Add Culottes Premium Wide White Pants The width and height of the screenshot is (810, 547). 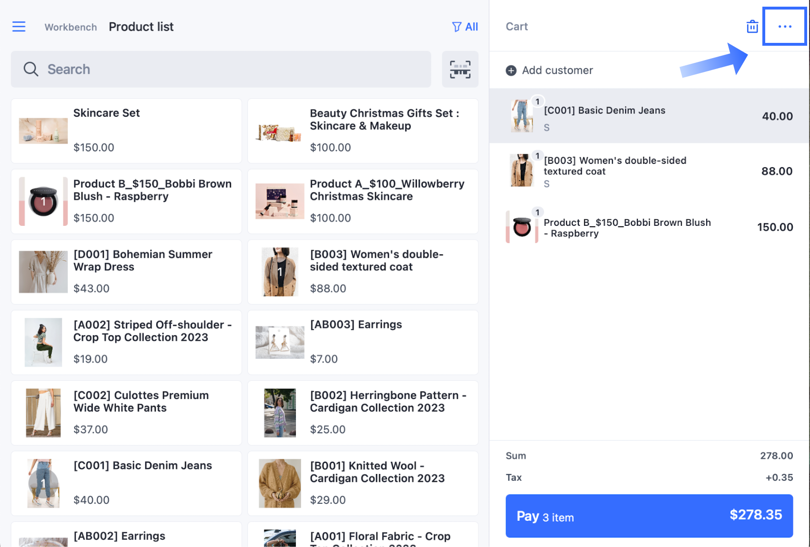(126, 413)
